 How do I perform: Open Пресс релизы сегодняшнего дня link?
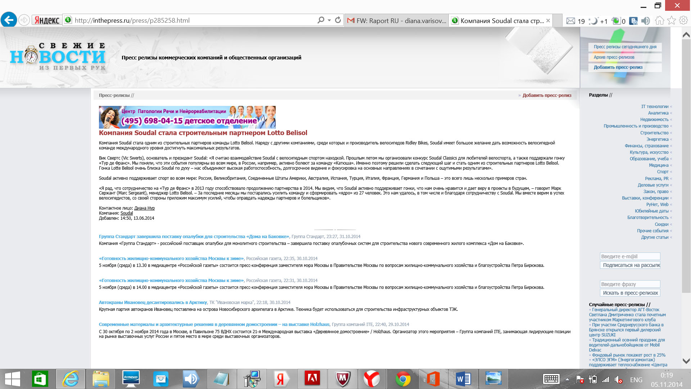coord(625,47)
